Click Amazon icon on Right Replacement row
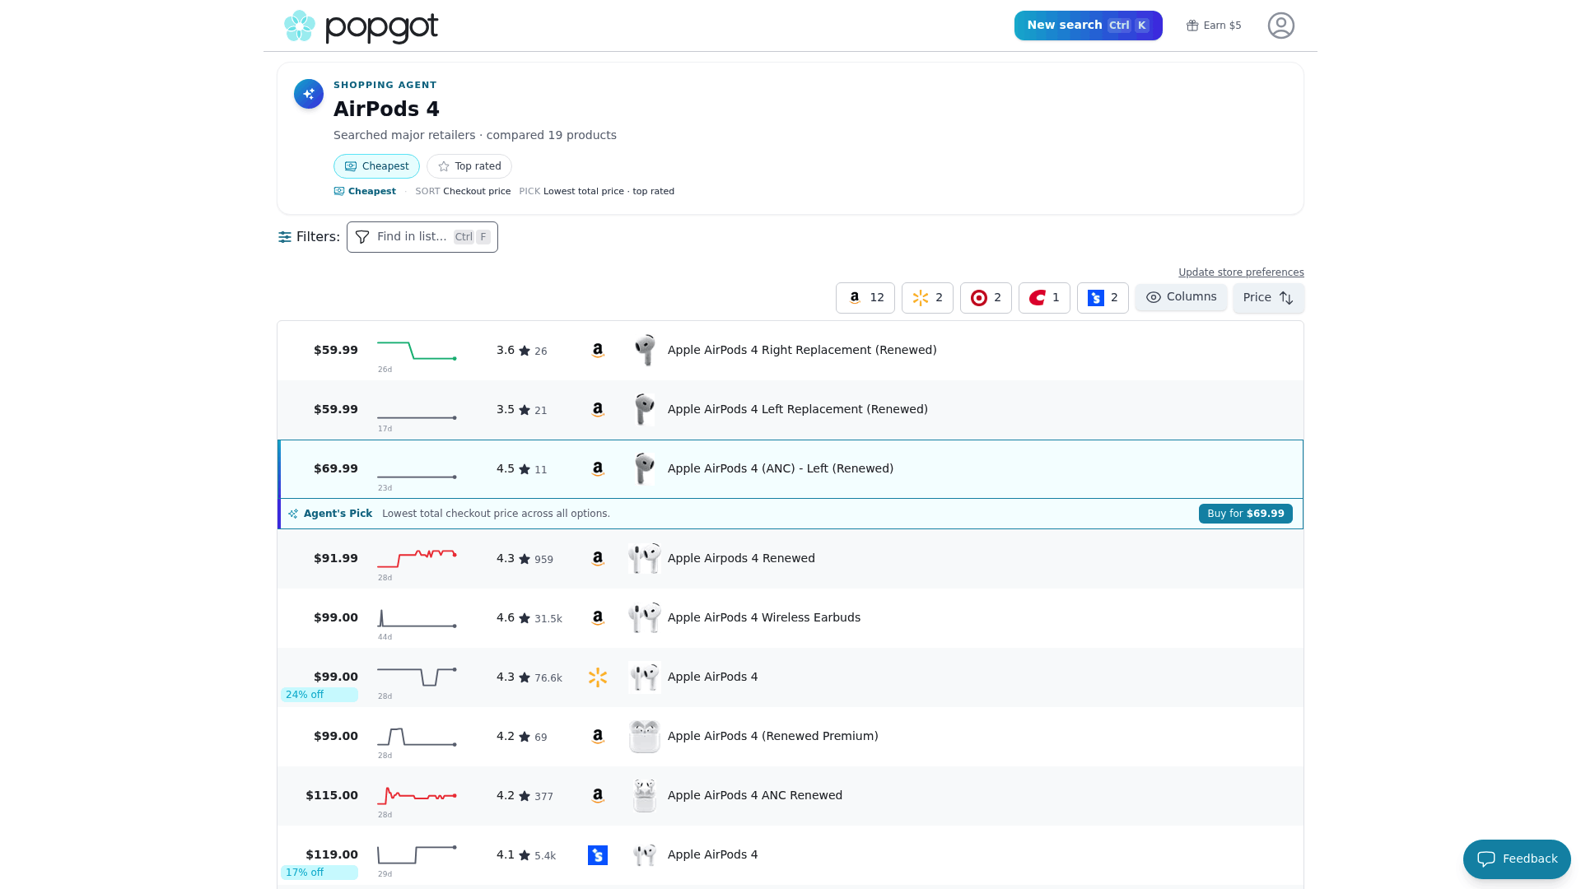1581x889 pixels. click(x=598, y=351)
